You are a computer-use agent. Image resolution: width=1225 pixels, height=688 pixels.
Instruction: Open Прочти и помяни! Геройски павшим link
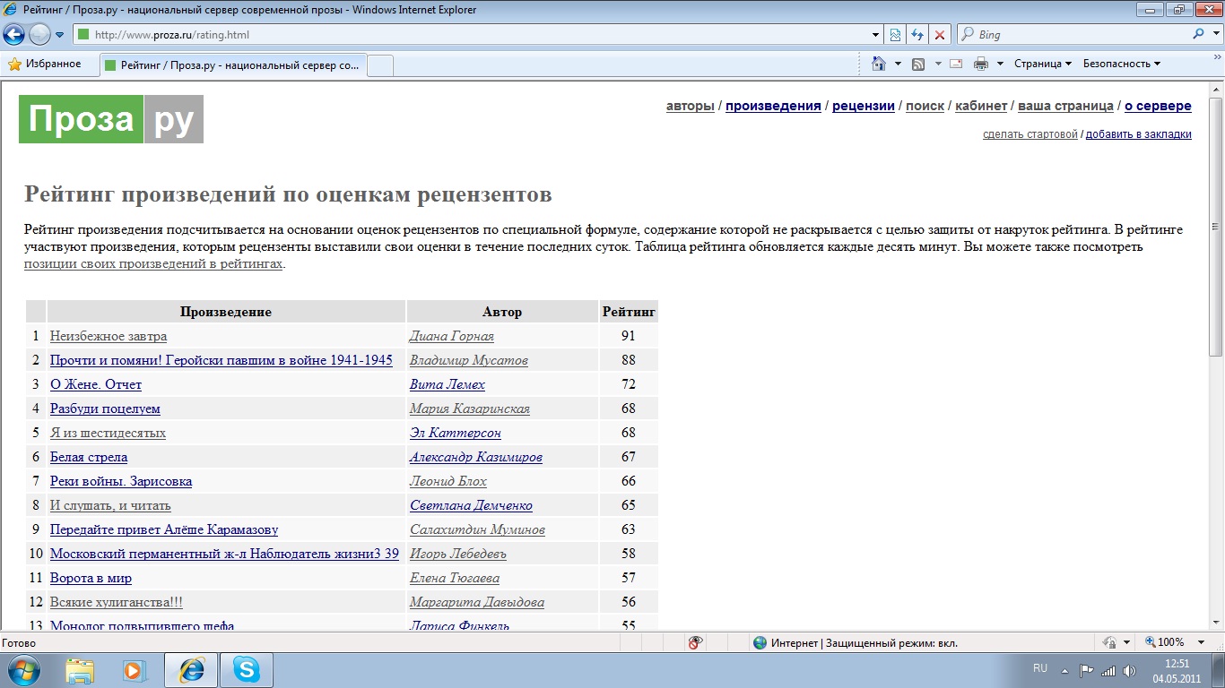click(222, 360)
